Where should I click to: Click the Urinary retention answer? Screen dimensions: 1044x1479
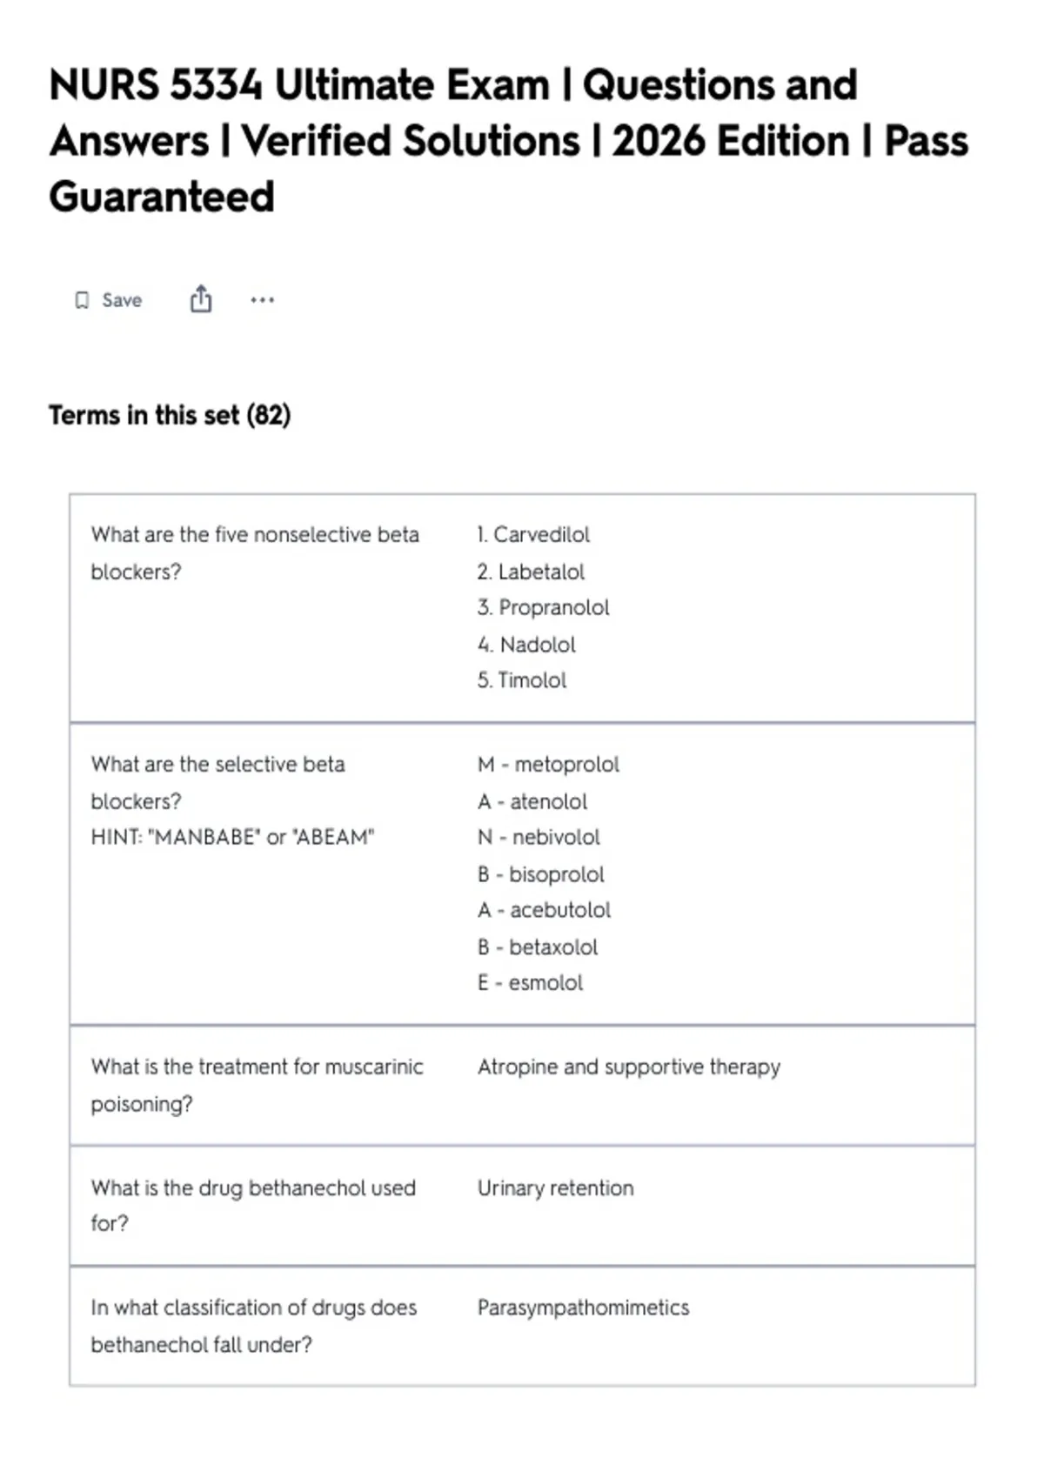point(555,1188)
